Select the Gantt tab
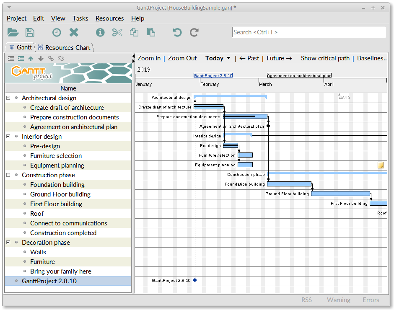This screenshot has width=394, height=310. (21, 47)
